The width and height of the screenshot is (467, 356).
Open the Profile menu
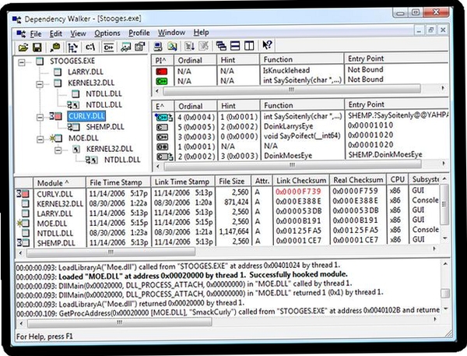pos(139,33)
